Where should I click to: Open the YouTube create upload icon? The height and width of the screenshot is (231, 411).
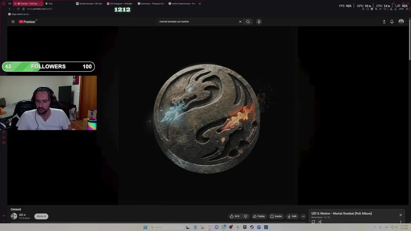point(384,21)
